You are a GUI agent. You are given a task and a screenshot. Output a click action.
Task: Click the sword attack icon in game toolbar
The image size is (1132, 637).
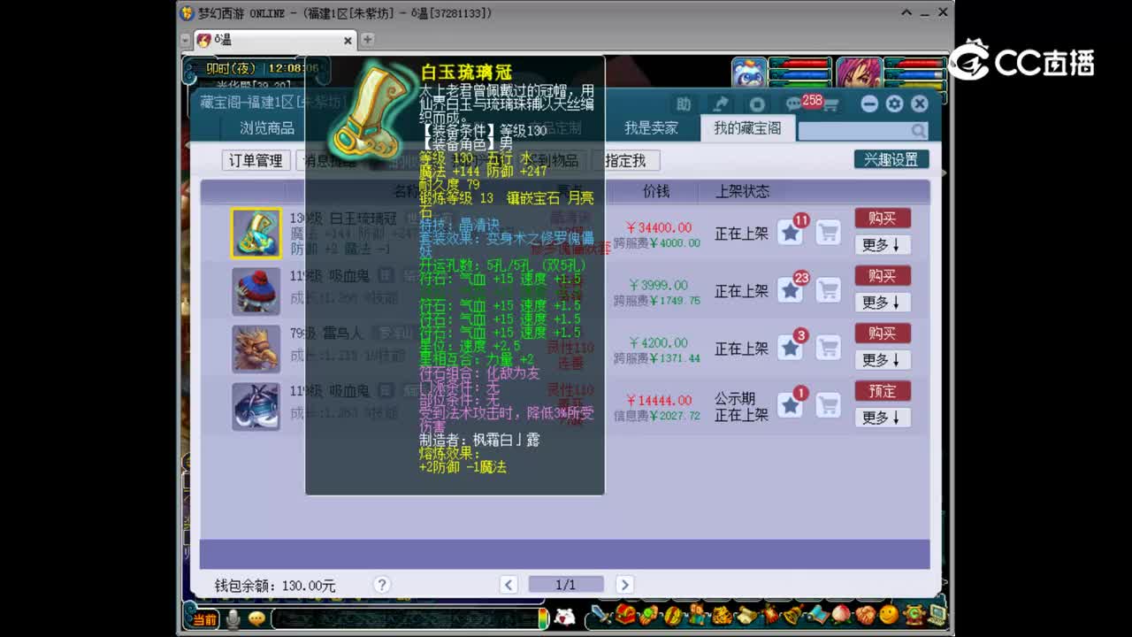coord(600,614)
